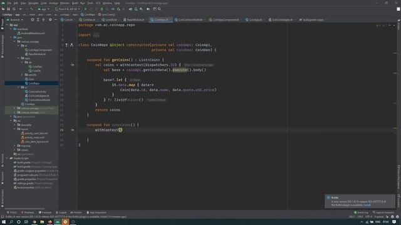
Task: Collapse the manifests folder in project tree
Action: pyautogui.click(x=11, y=29)
